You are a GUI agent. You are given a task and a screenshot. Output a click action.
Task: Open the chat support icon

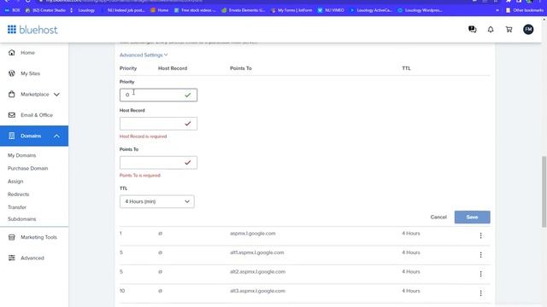tap(473, 29)
